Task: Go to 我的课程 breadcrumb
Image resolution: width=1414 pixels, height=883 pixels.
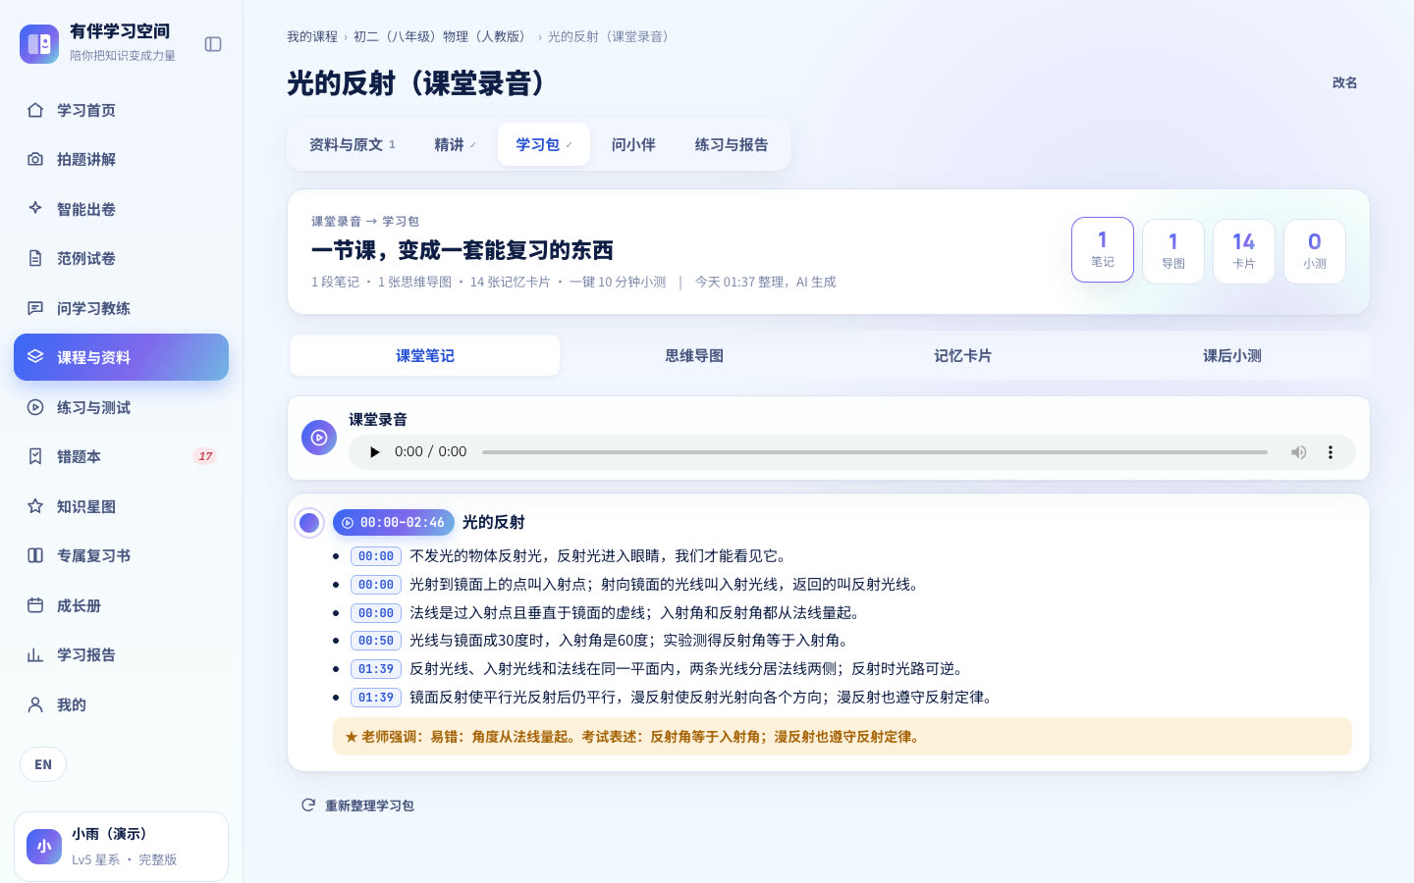Action: point(312,36)
